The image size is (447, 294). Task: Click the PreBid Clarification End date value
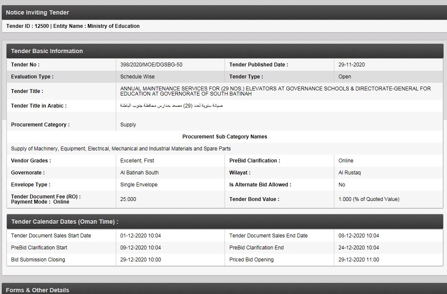point(359,248)
